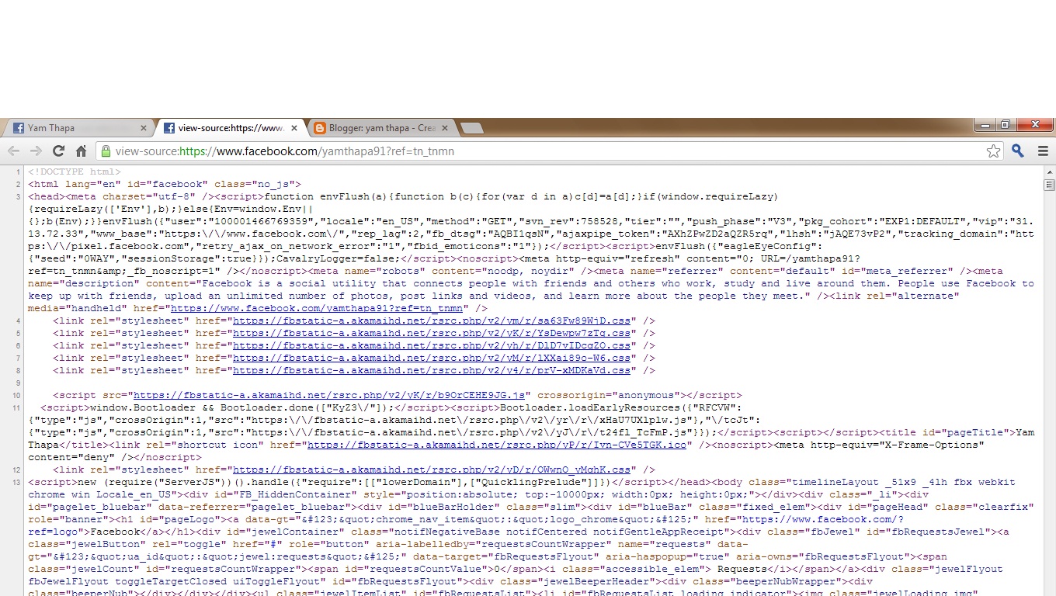Click the scrollbar up arrow

(1049, 172)
